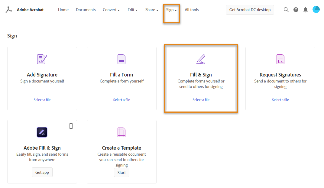Click the Fill & Sign pen icon

(201, 59)
